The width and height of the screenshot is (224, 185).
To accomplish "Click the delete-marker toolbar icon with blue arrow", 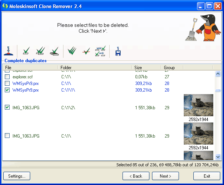I will pyautogui.click(x=8, y=51).
